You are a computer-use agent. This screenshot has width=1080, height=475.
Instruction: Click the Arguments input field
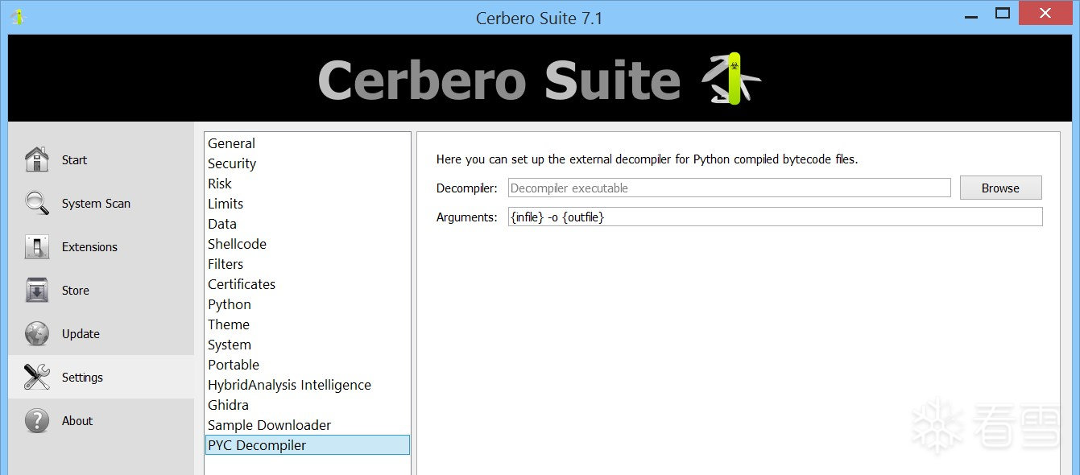point(775,217)
